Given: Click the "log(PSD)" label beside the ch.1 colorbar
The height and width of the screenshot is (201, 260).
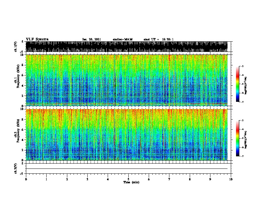Looking at the screenshot, I should tap(246, 85).
